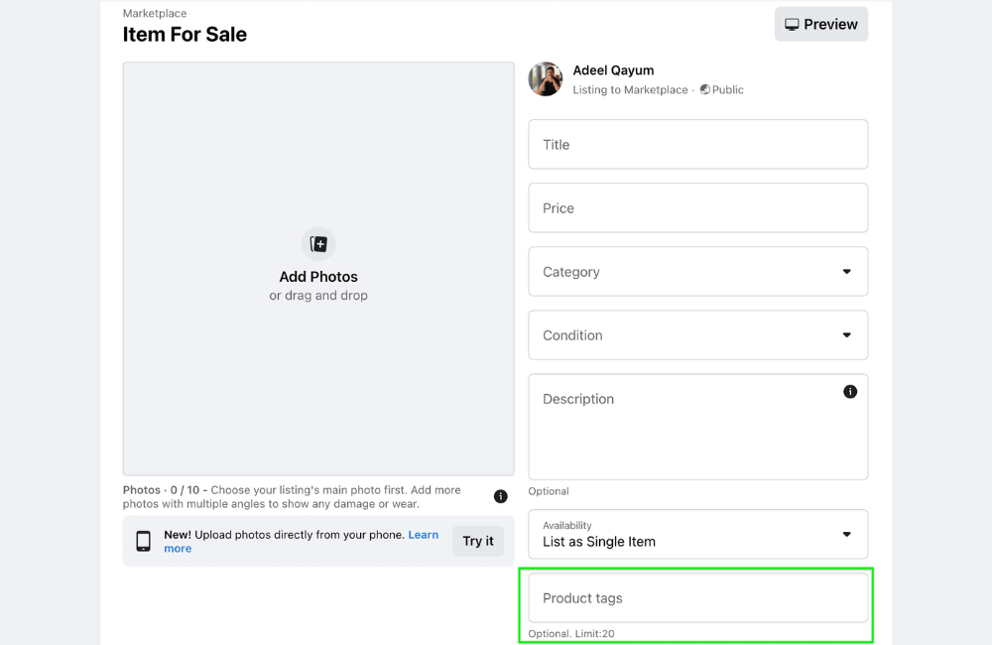Change listing audience from Public
Screen dimensions: 992x645
[x=721, y=89]
